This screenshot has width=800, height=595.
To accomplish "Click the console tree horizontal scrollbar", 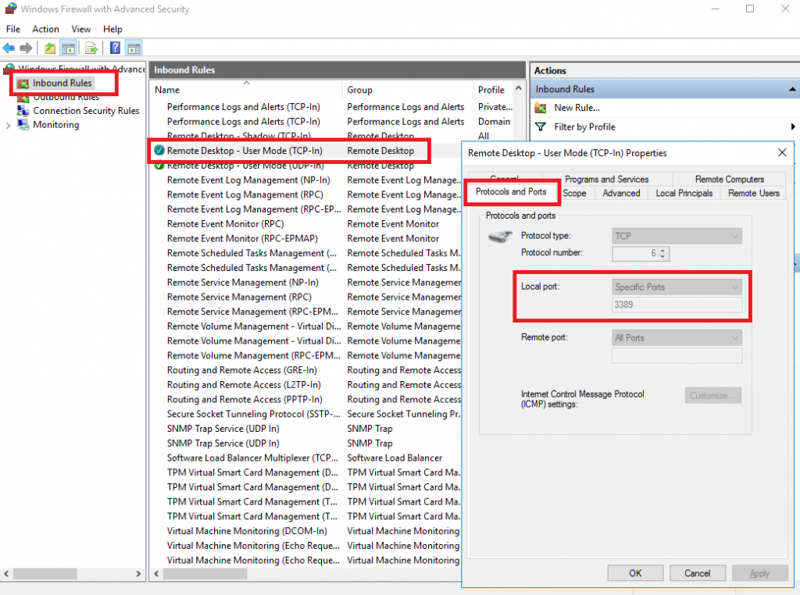I will [45, 574].
